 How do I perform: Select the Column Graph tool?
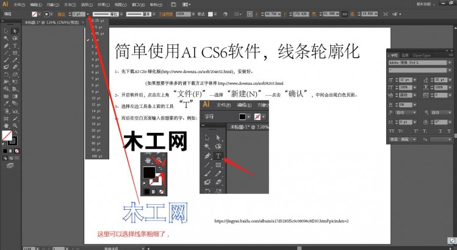click(x=15, y=111)
